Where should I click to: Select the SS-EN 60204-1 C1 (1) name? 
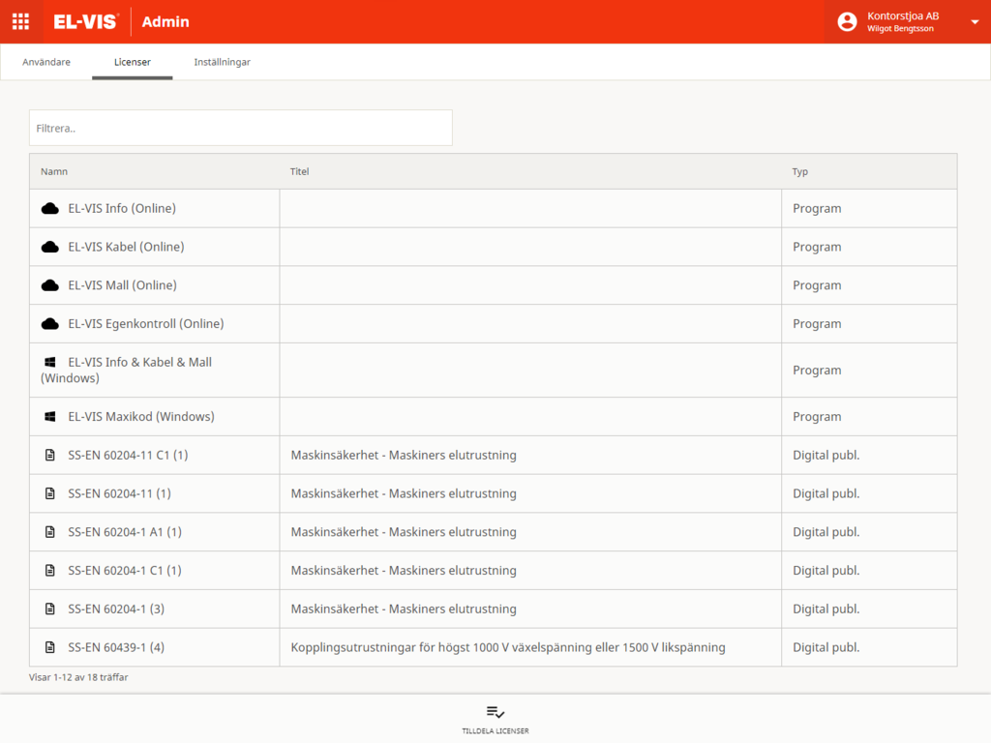[125, 571]
